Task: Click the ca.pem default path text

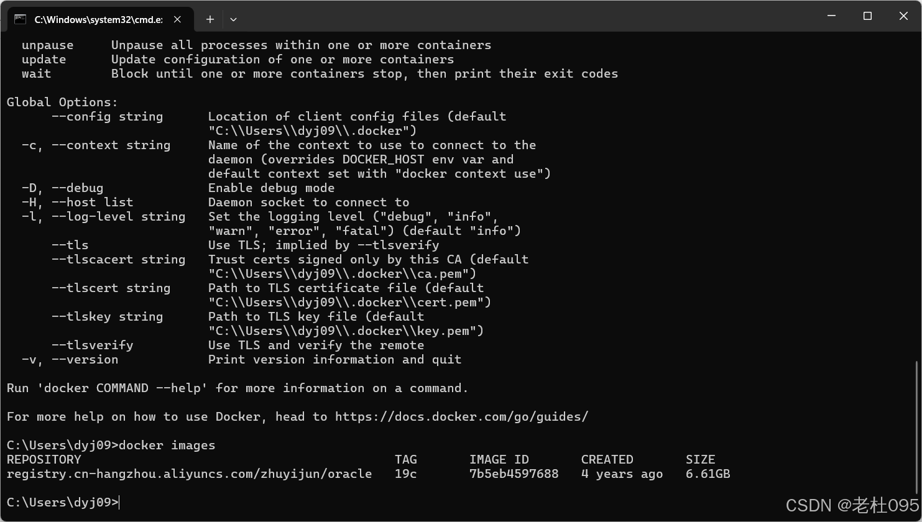Action: (343, 273)
